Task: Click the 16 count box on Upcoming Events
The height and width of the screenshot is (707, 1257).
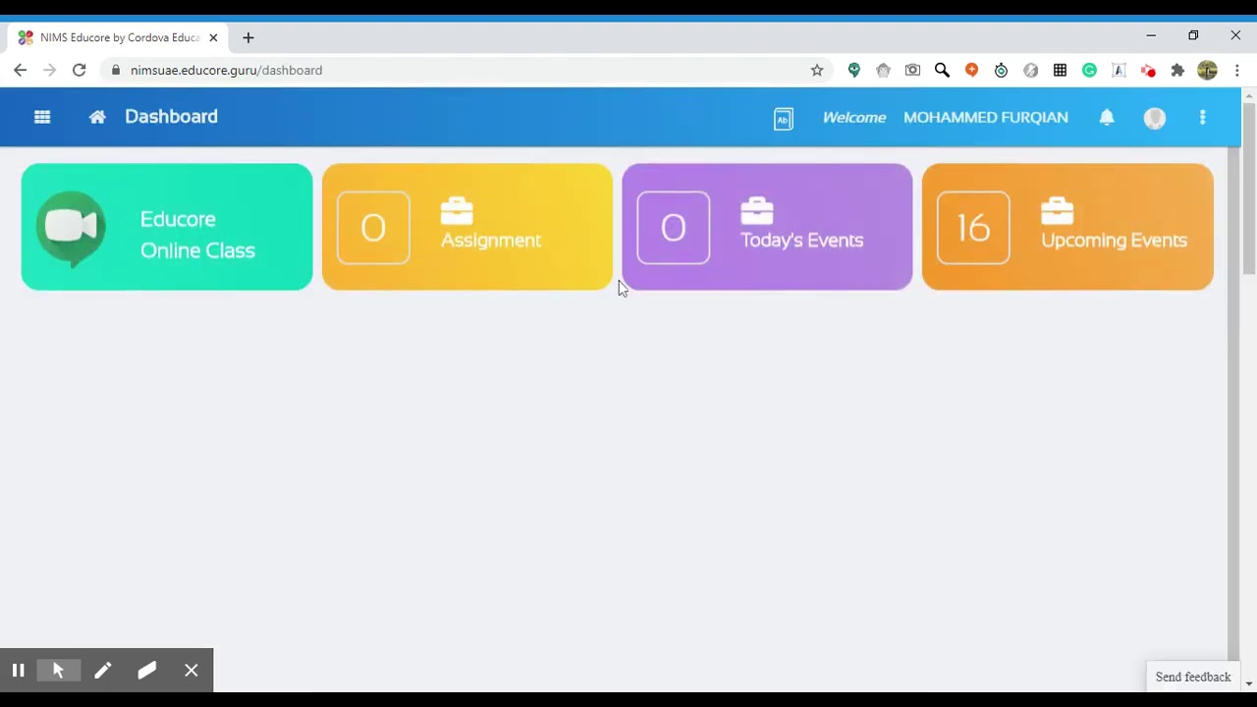Action: [973, 228]
